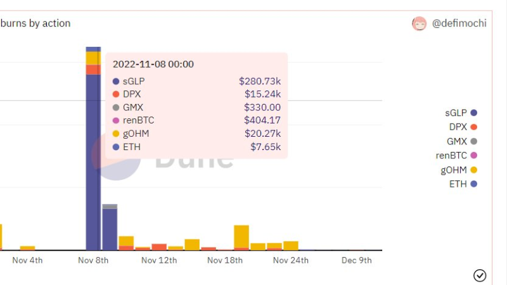Toggle GMX series in the legend
The height and width of the screenshot is (285, 507).
[462, 141]
